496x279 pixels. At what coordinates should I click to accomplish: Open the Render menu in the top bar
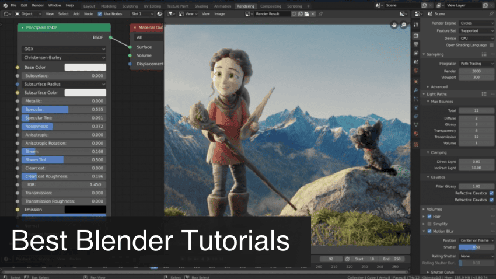coord(38,5)
